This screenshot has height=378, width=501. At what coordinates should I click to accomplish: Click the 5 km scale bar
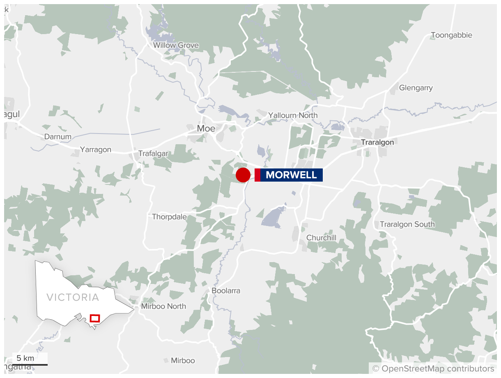click(30, 359)
